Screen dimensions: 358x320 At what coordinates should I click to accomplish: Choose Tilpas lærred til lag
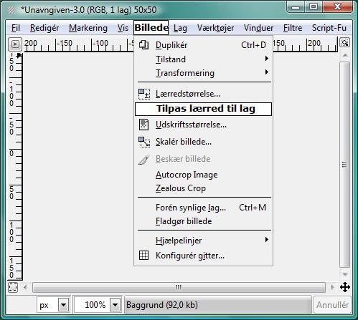pos(203,109)
